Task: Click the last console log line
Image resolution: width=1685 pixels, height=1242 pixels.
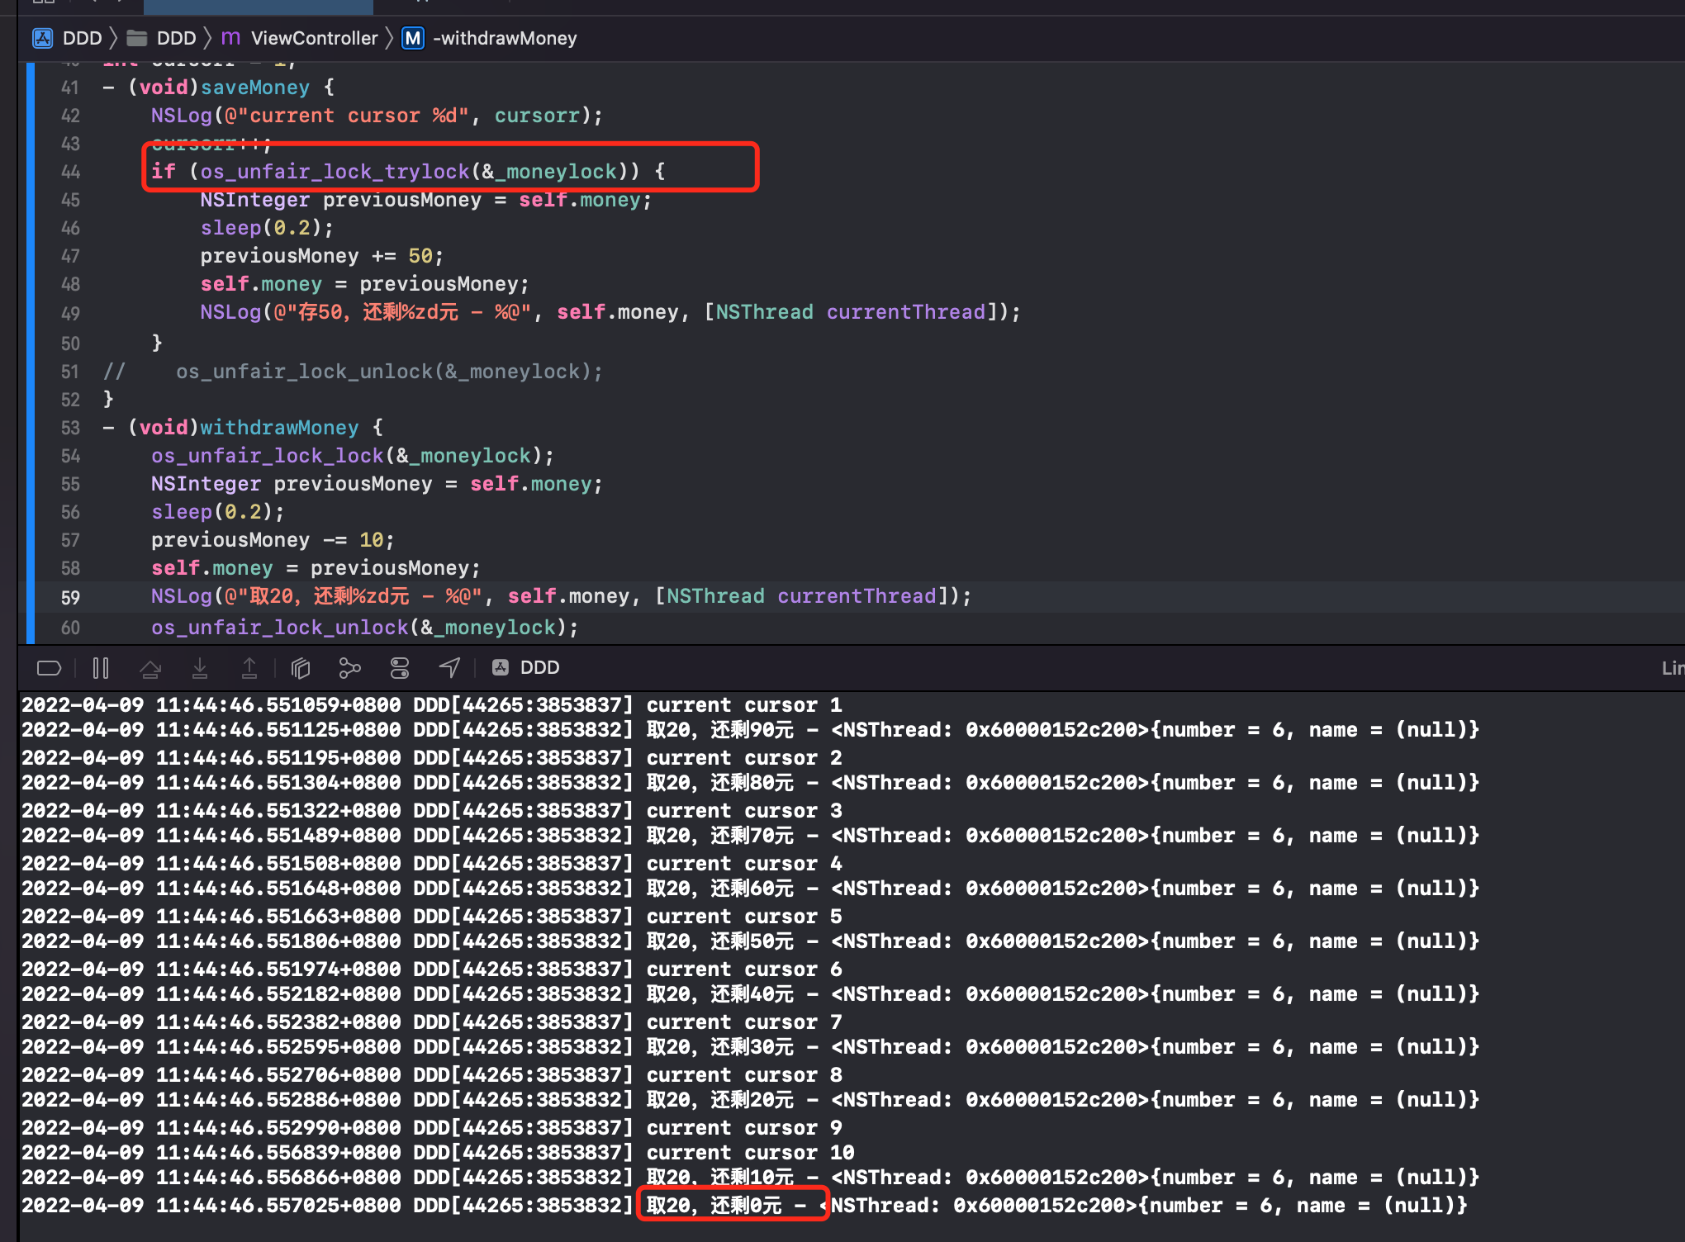Action: [x=744, y=1206]
